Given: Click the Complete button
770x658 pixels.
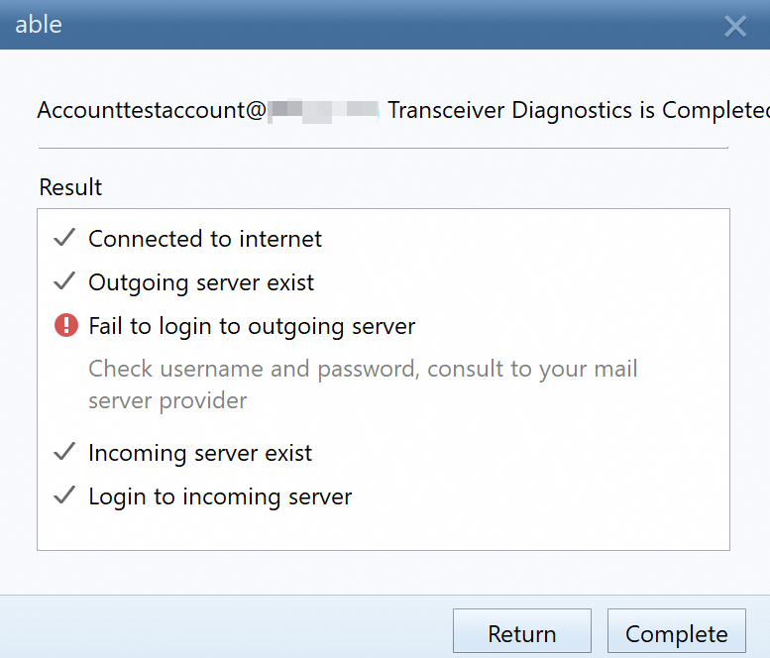Looking at the screenshot, I should (x=677, y=631).
